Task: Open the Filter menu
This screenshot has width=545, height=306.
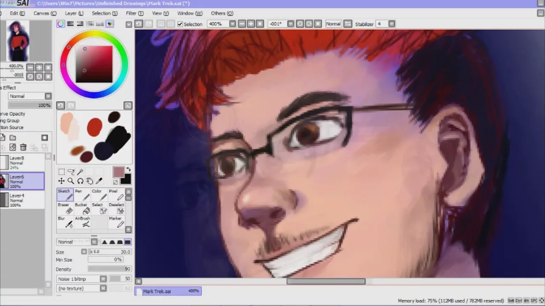Action: [x=135, y=13]
